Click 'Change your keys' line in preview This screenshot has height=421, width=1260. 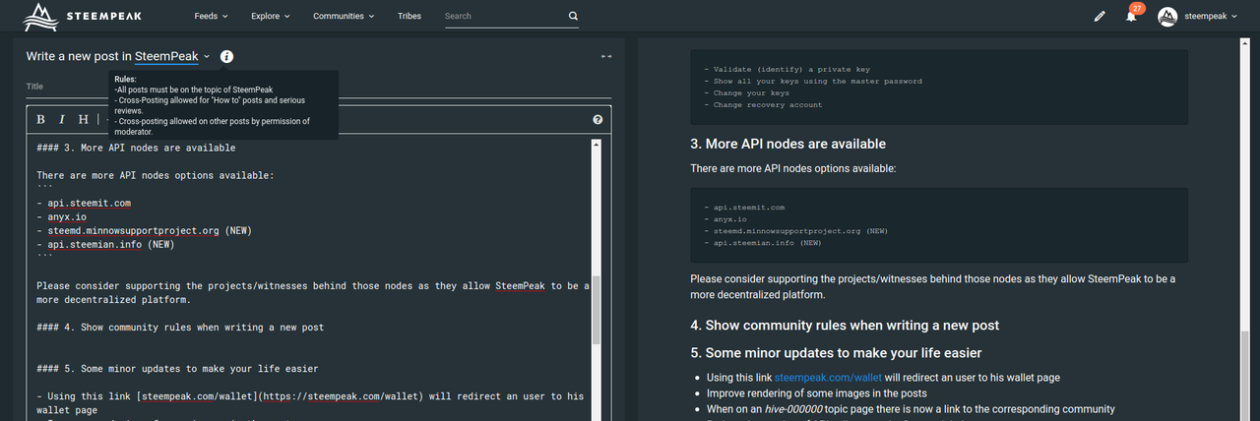753,92
